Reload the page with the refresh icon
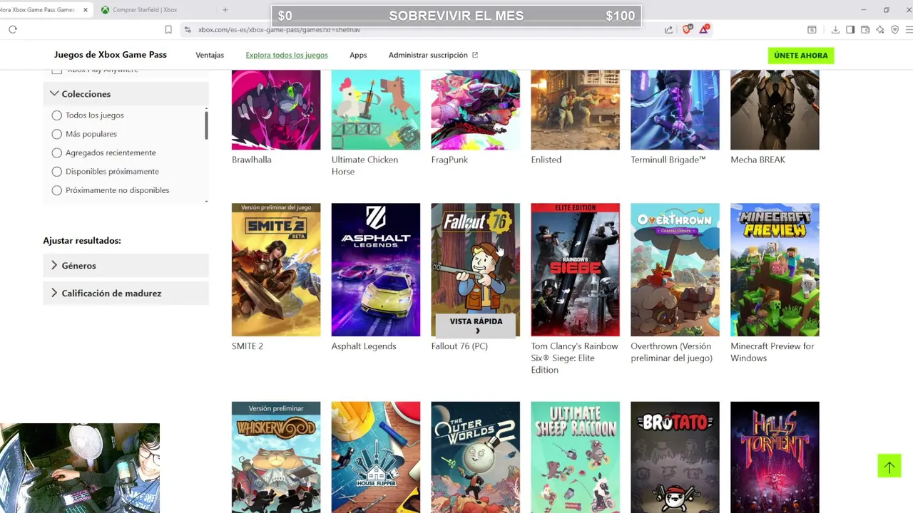Image resolution: width=913 pixels, height=513 pixels. (13, 29)
